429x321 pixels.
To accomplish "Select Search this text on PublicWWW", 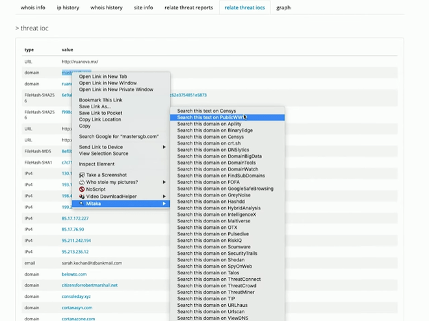I will [227, 117].
